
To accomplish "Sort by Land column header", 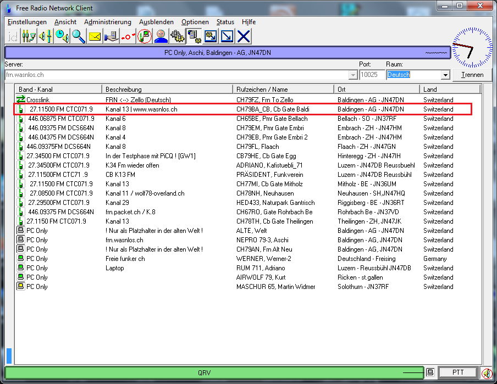I will [450, 90].
